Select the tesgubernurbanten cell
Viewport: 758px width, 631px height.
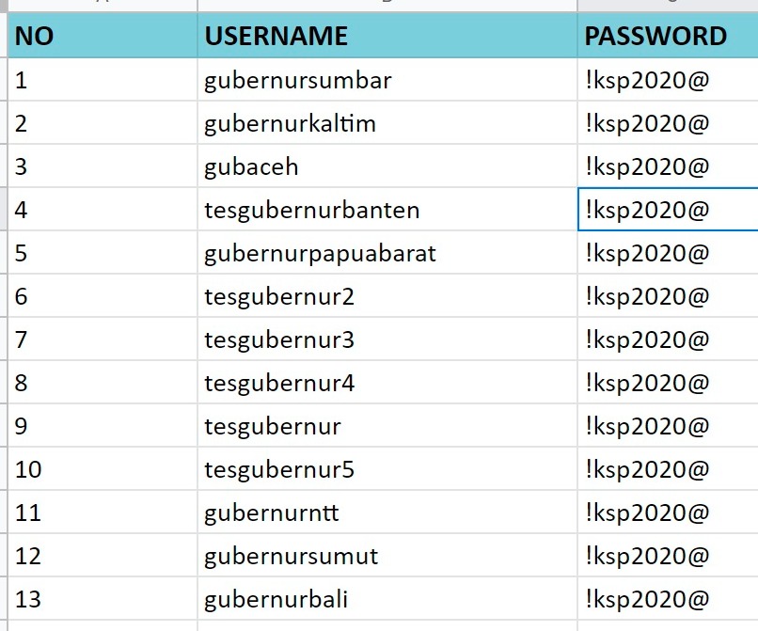(387, 210)
